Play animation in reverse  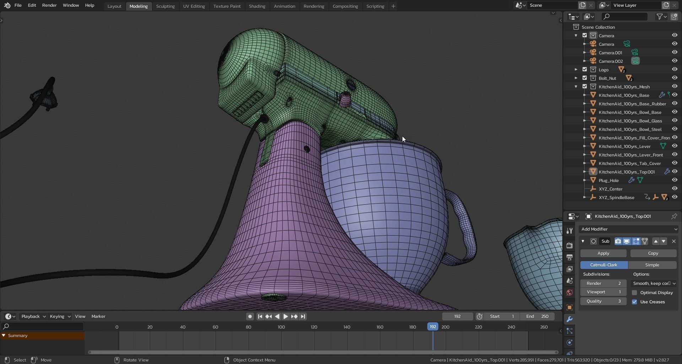click(x=277, y=316)
